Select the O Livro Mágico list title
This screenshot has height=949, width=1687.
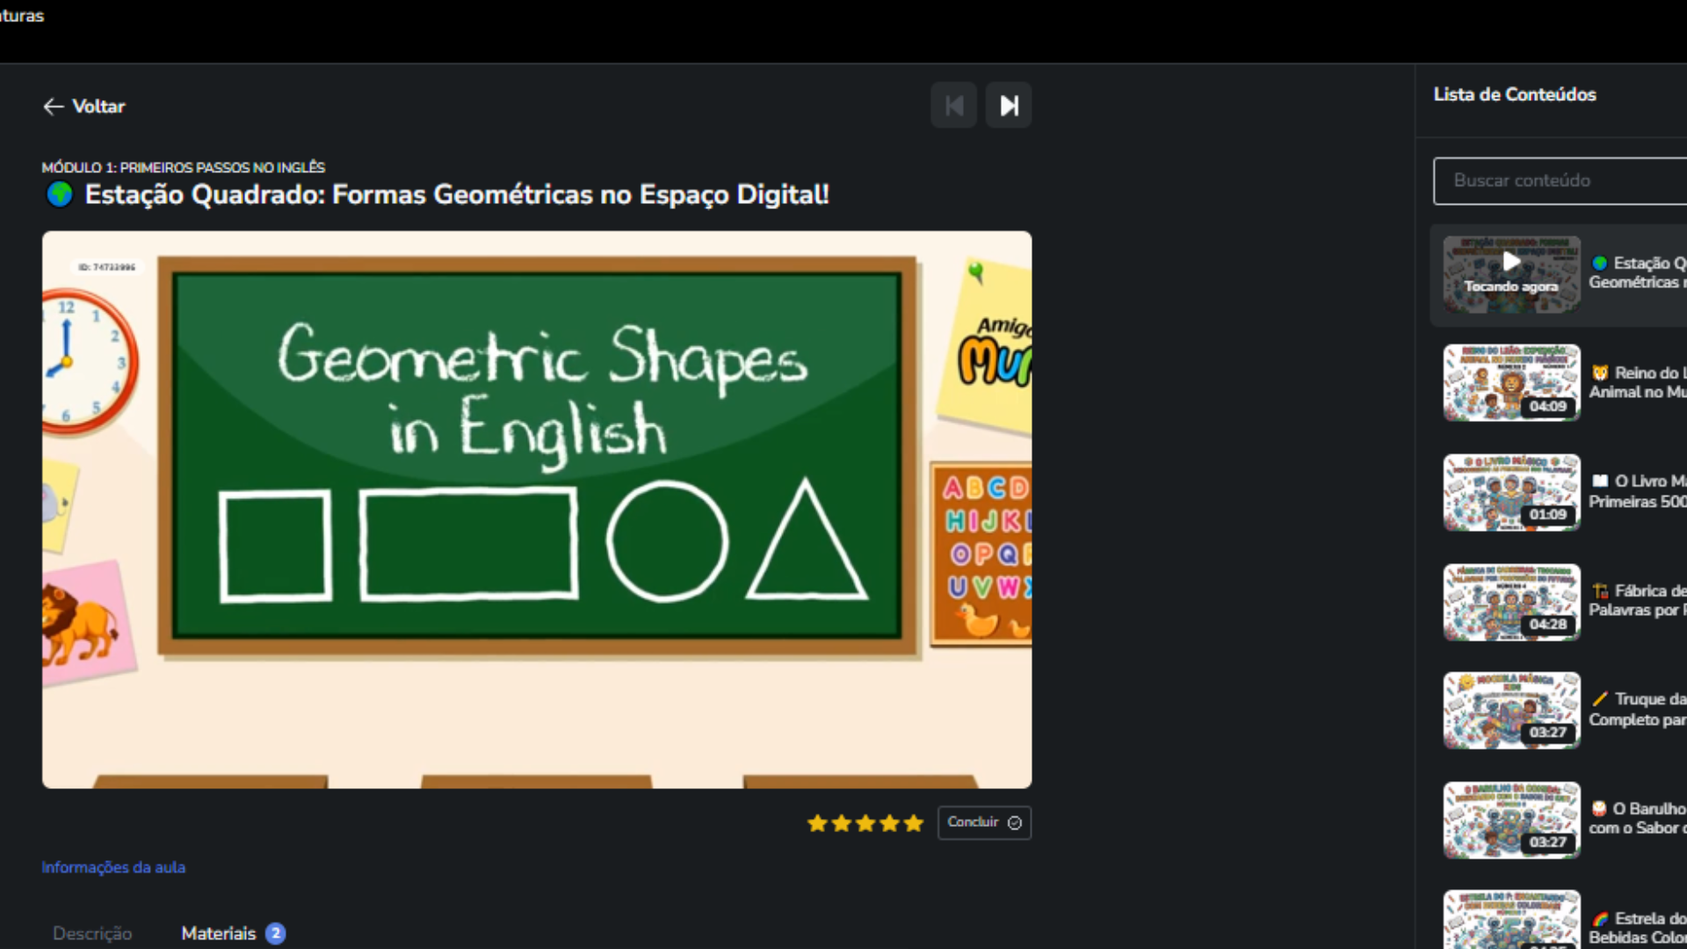pos(1638,491)
